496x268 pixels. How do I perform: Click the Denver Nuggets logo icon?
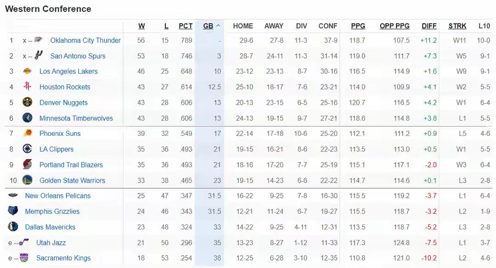point(28,102)
